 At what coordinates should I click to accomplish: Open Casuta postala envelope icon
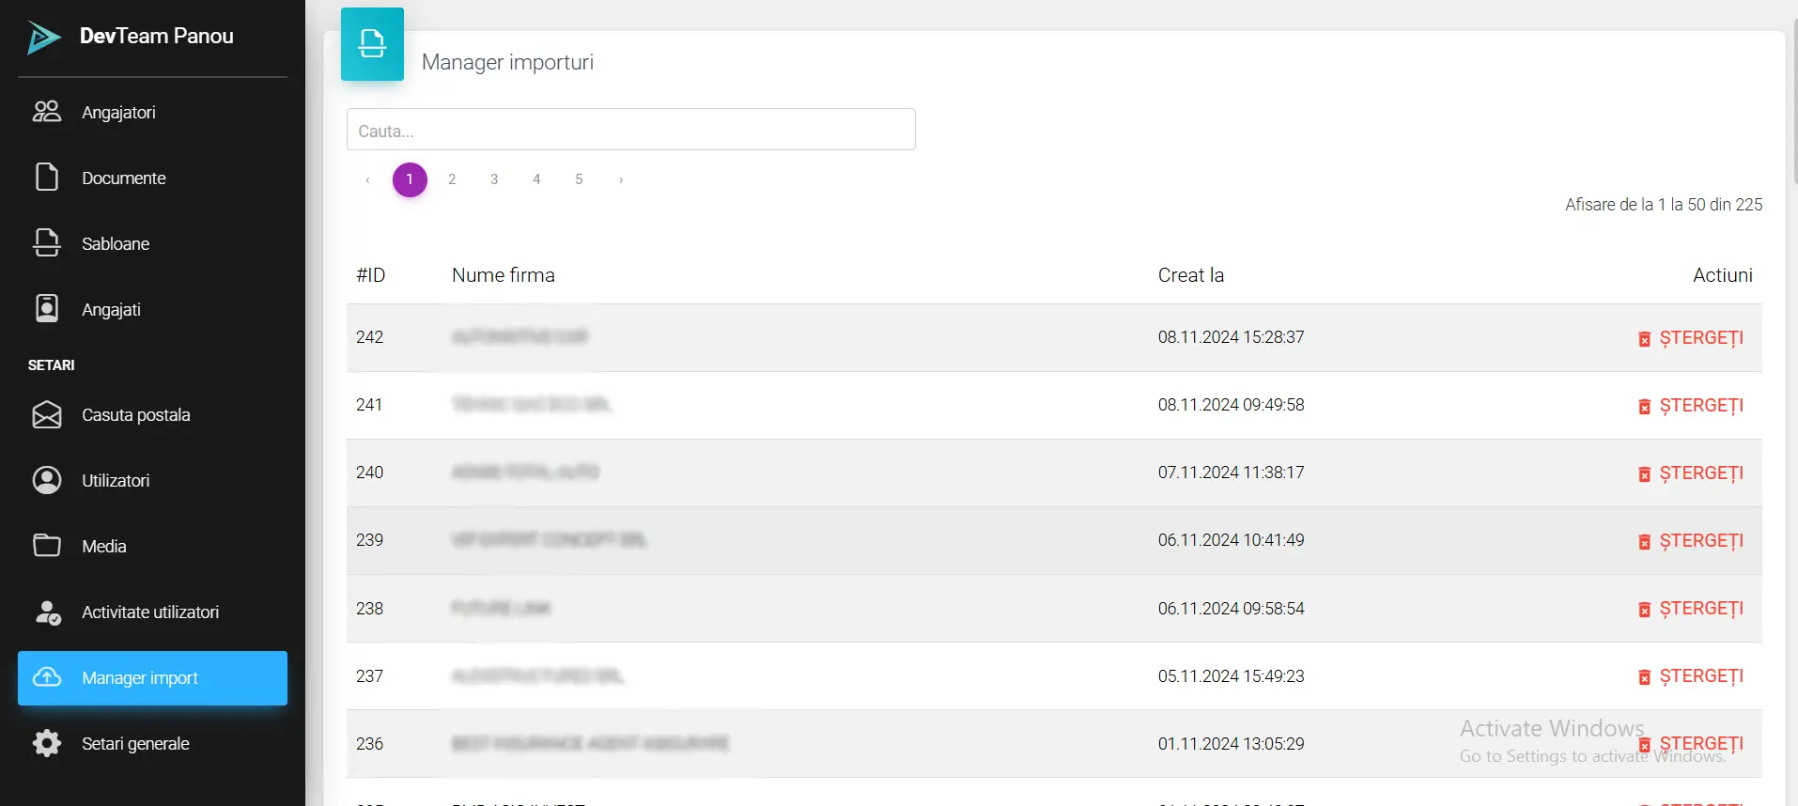(47, 414)
